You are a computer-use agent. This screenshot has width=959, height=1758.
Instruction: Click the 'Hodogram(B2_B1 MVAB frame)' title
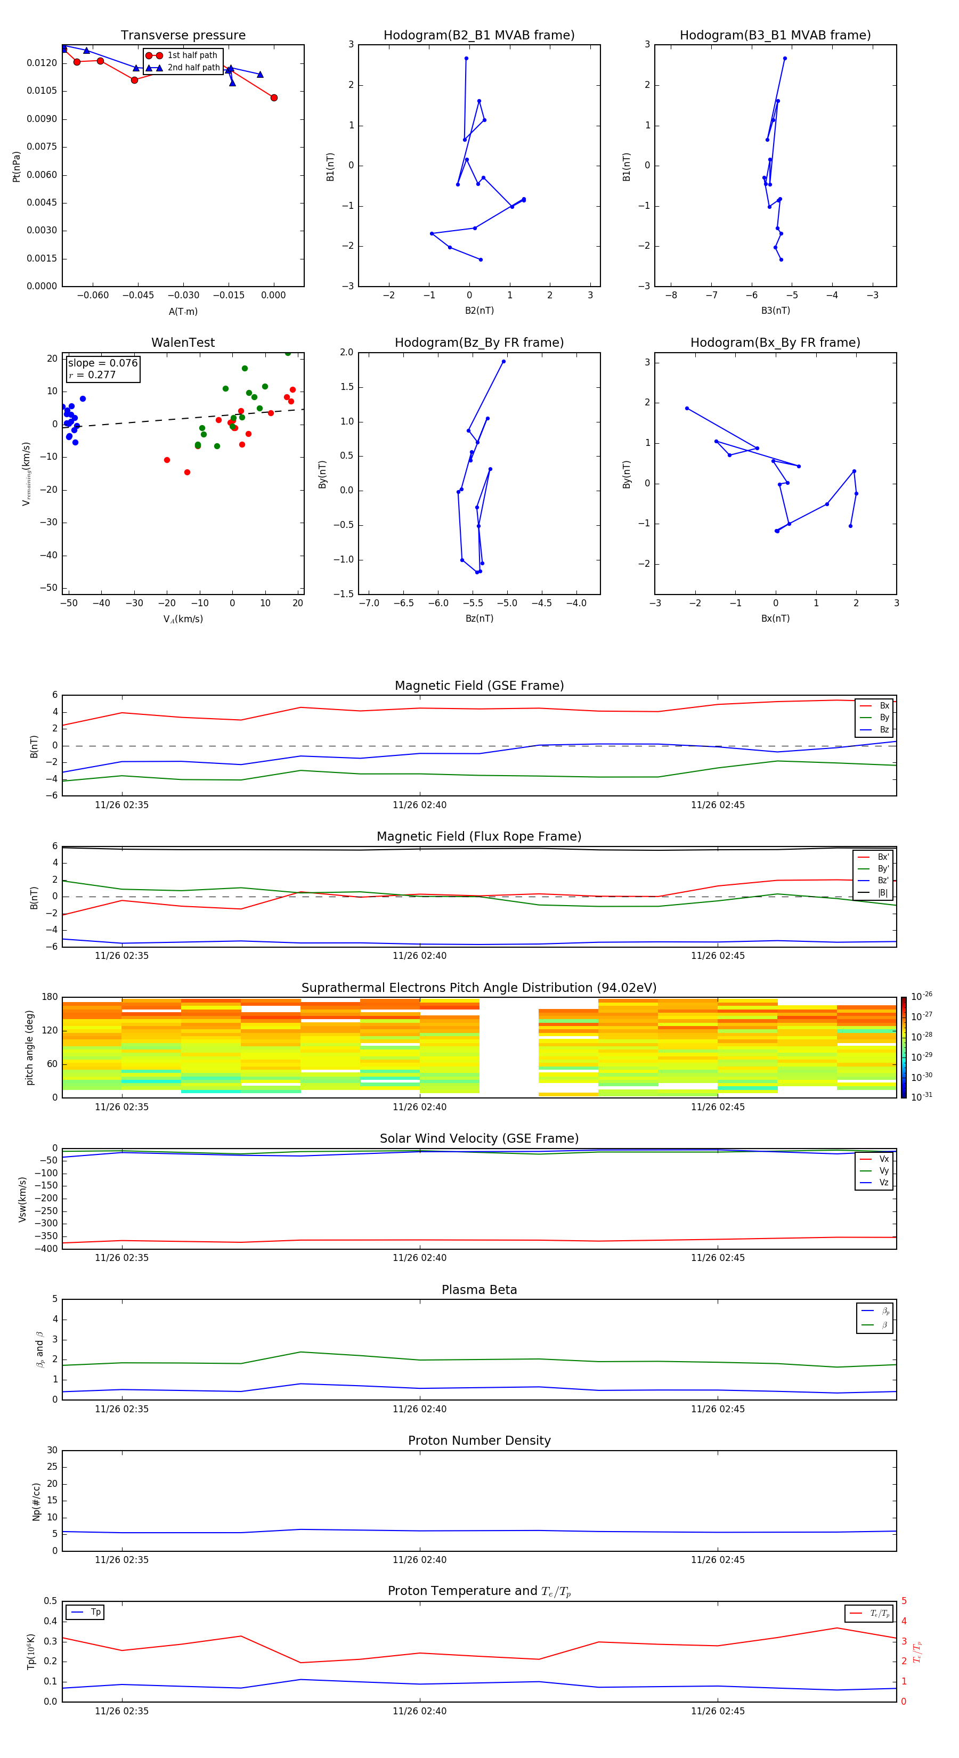(479, 36)
